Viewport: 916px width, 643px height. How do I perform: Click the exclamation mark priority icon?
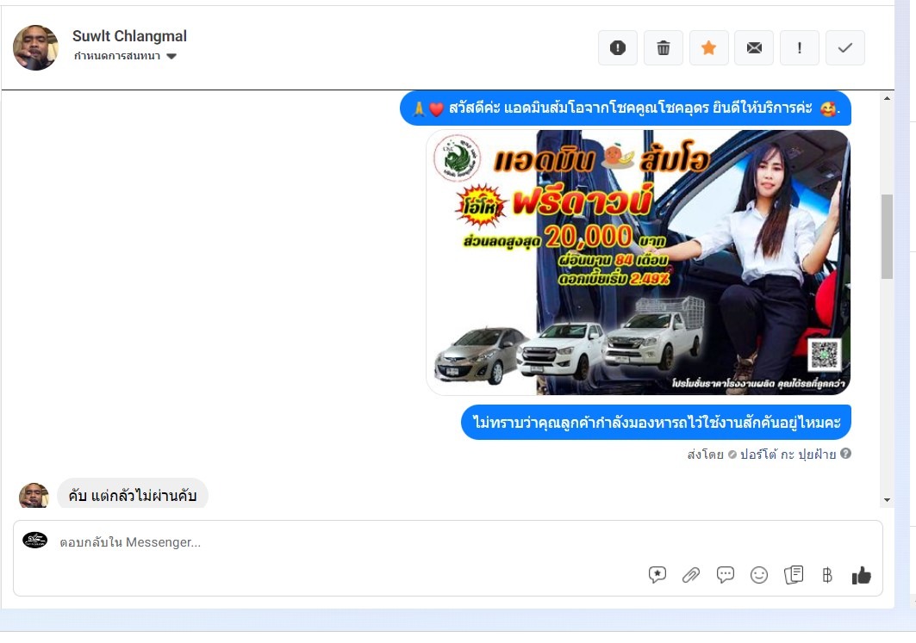[x=800, y=48]
